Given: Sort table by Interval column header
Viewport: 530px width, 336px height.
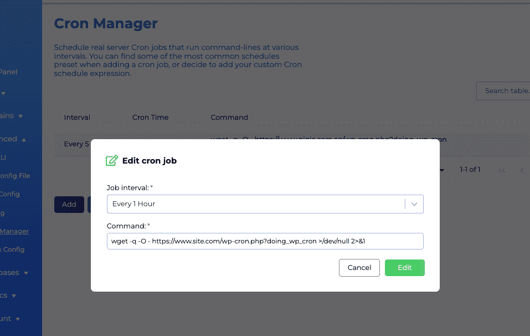Looking at the screenshot, I should click(x=77, y=118).
